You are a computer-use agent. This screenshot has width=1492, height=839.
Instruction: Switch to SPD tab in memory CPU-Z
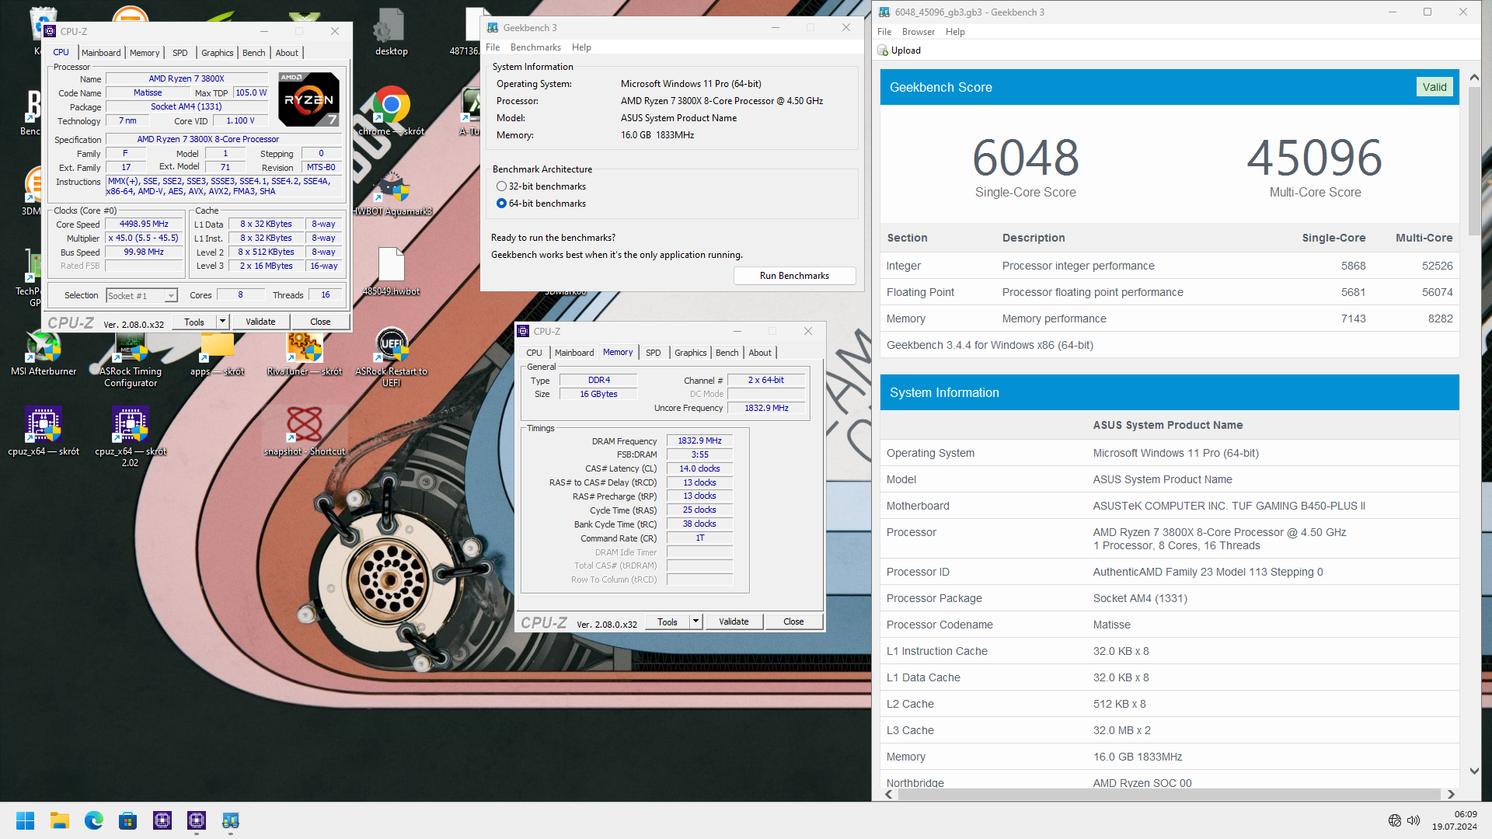654,353
